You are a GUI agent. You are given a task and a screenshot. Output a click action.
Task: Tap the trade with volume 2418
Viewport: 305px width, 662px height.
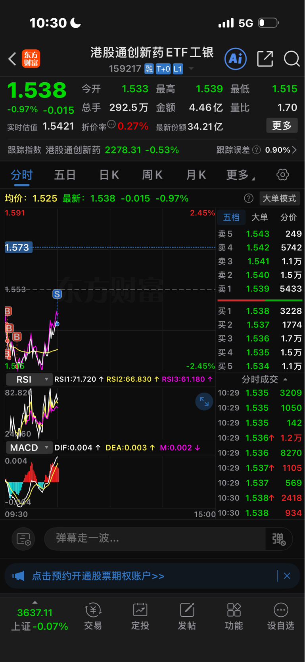click(x=260, y=498)
